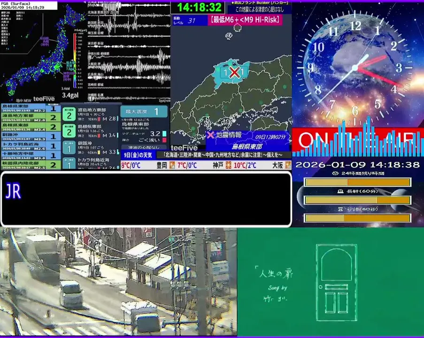Click the sun weather icon next to 豊岡

click(x=172, y=165)
